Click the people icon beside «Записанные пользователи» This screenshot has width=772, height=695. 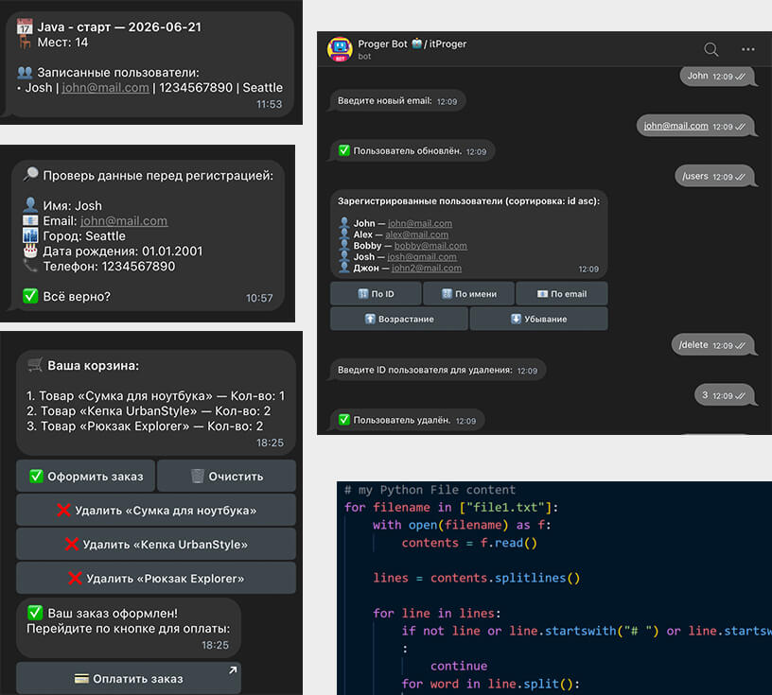[x=25, y=73]
